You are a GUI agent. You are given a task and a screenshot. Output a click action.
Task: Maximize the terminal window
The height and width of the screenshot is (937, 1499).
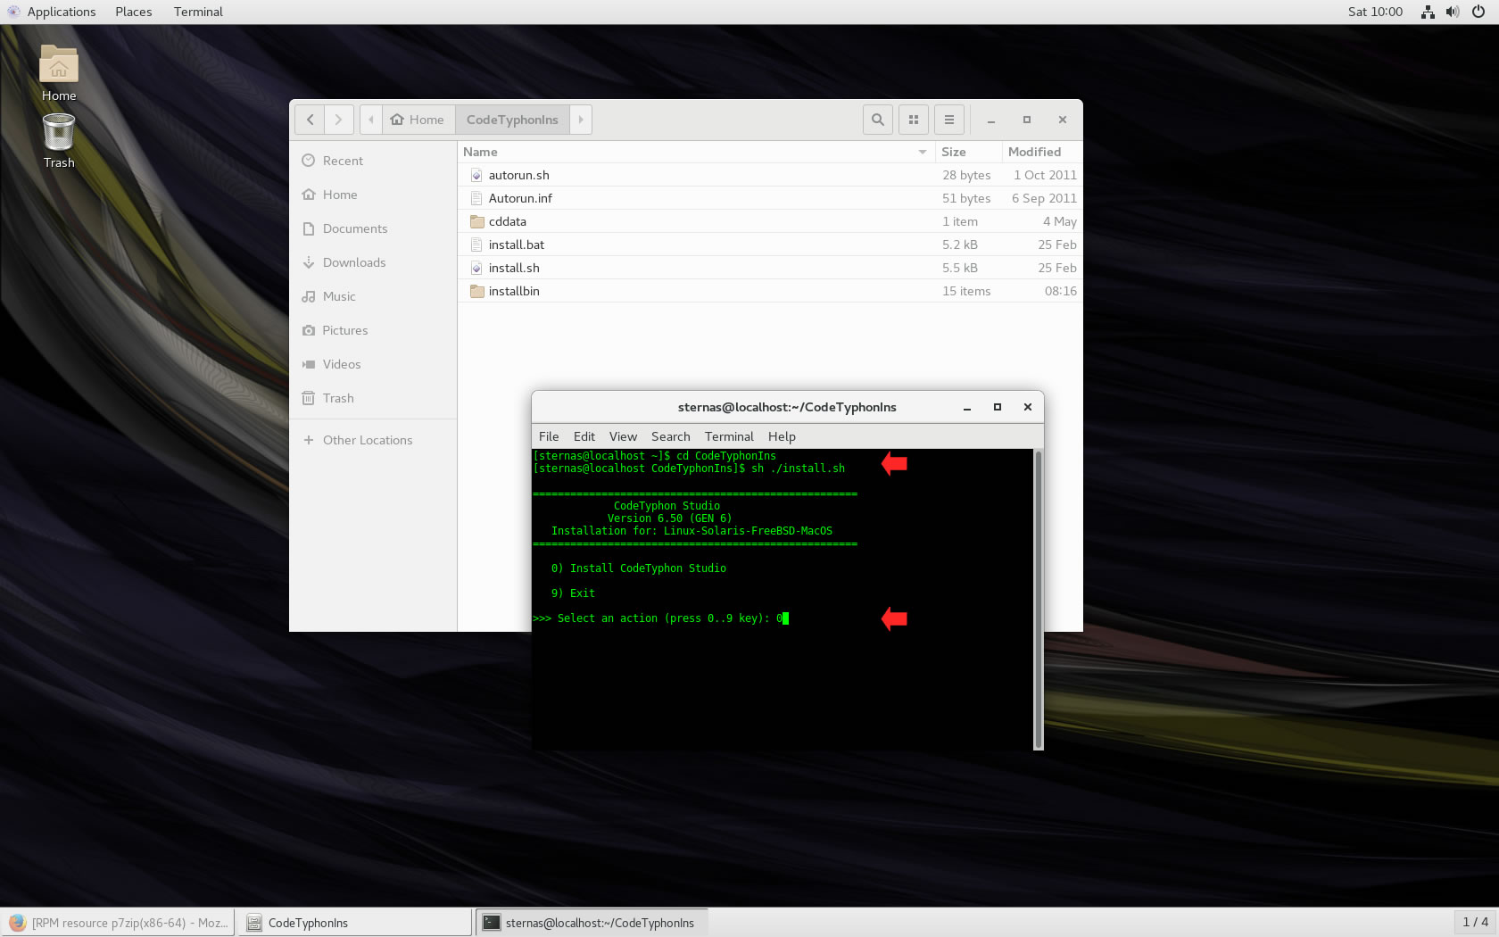998,407
